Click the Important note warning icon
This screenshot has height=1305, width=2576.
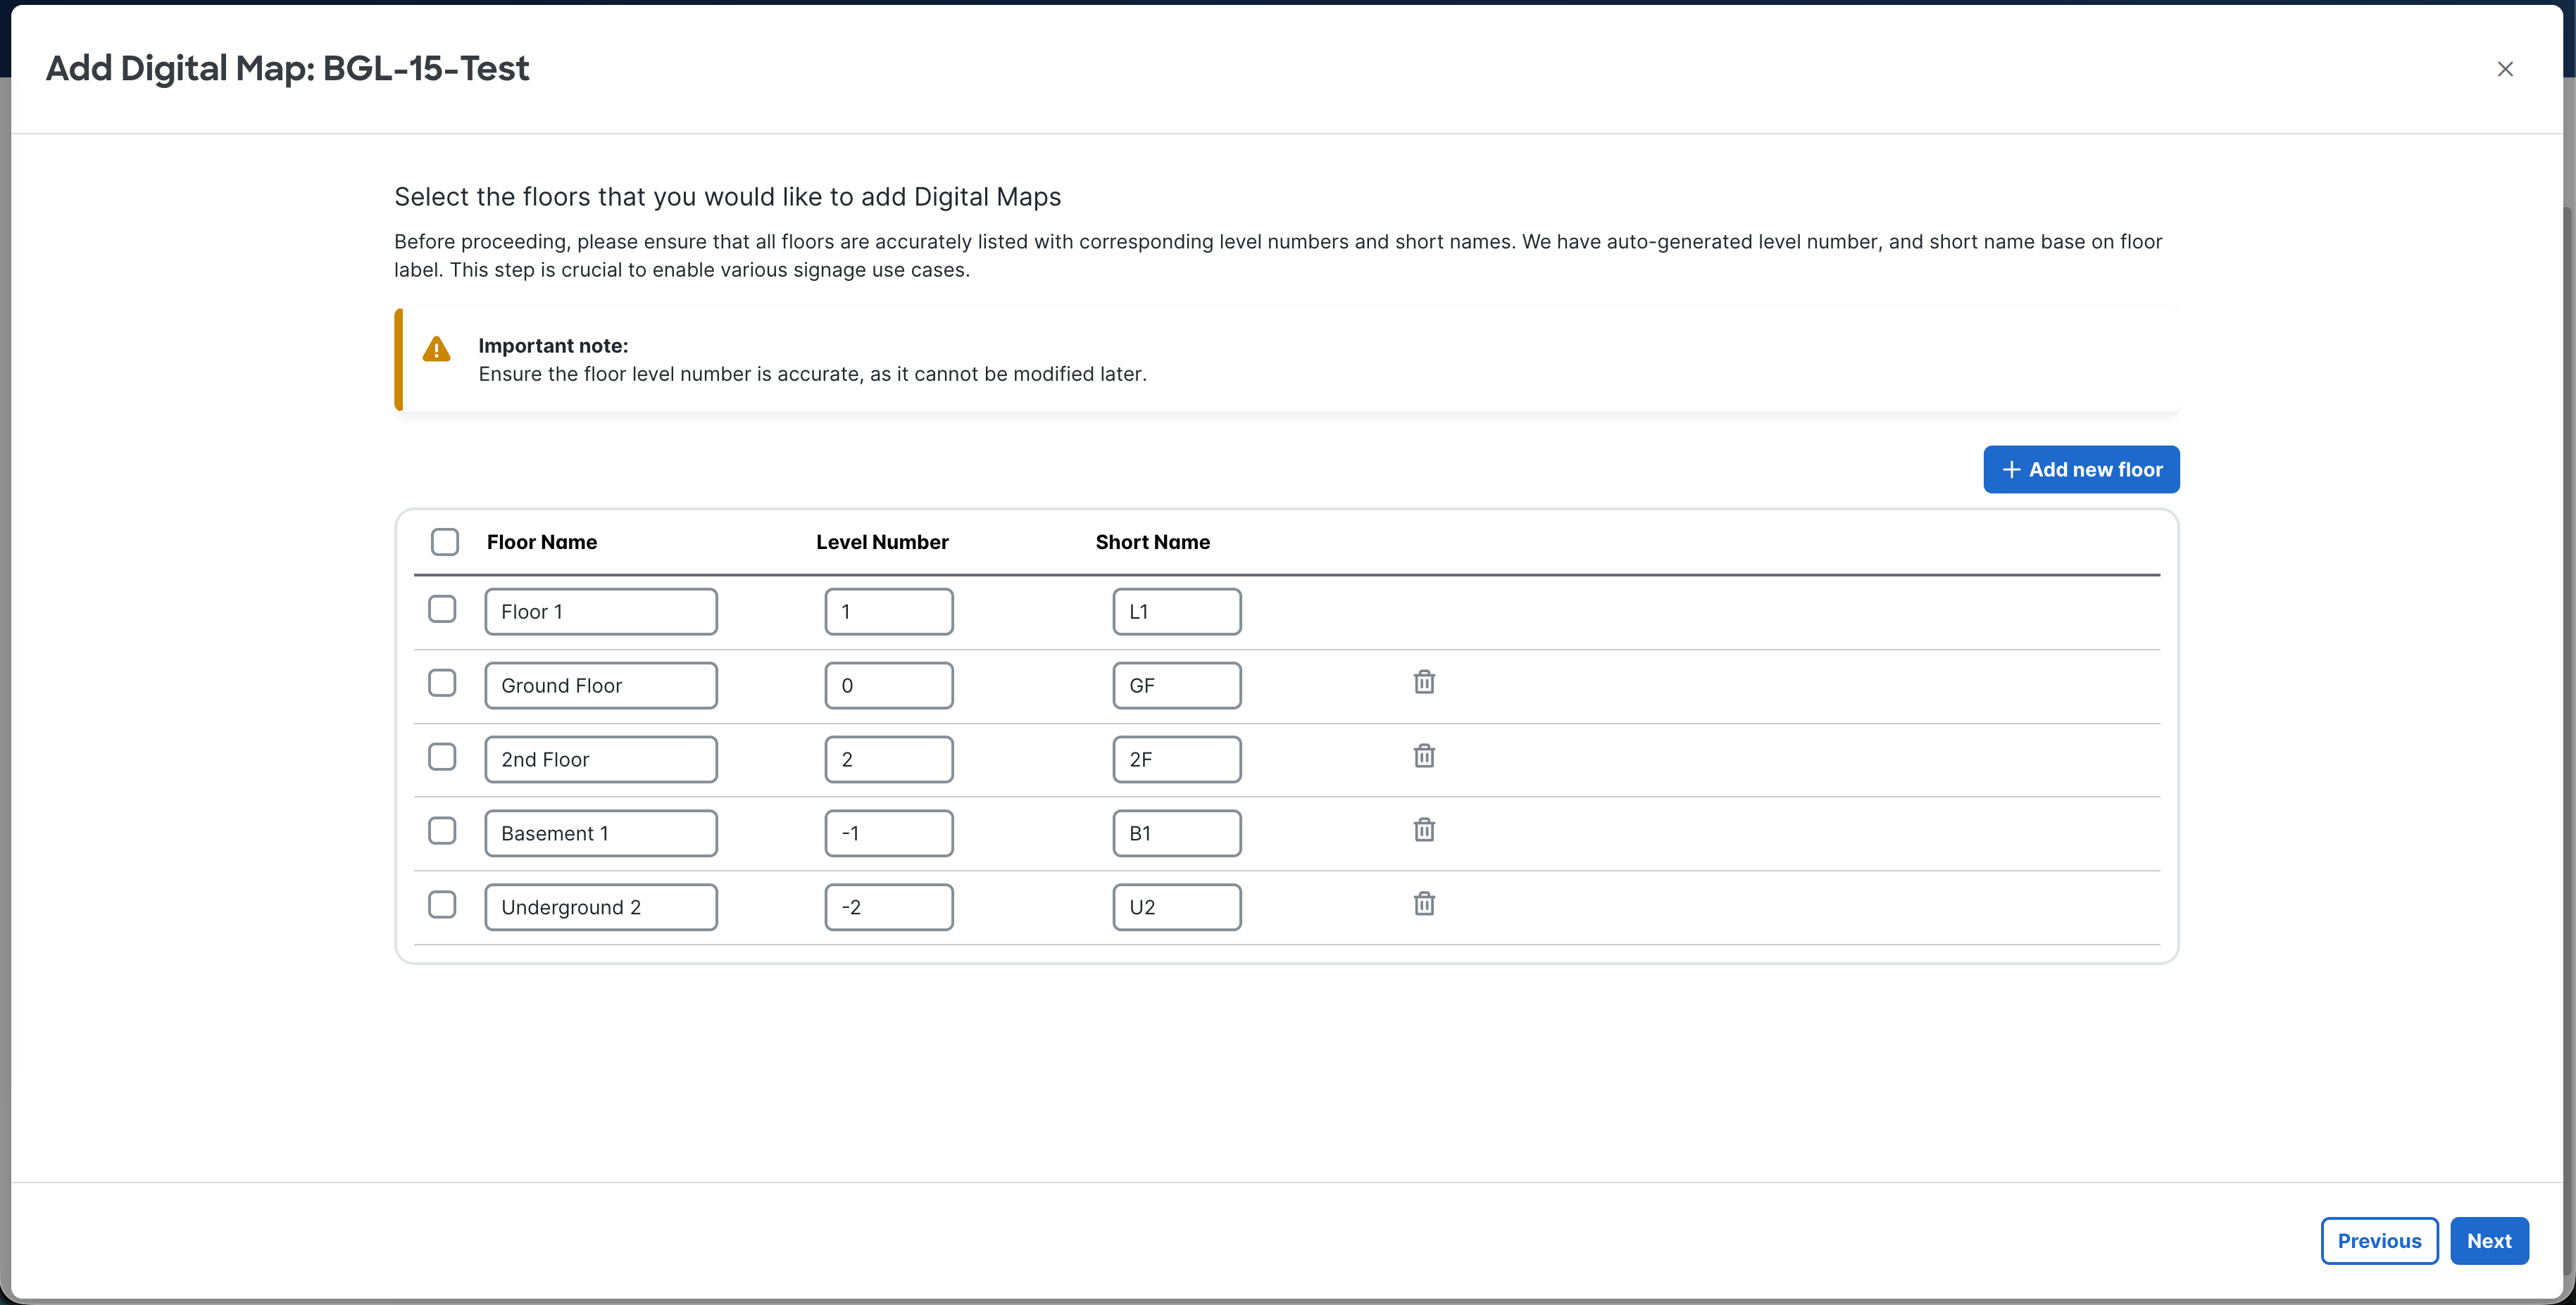coord(436,350)
